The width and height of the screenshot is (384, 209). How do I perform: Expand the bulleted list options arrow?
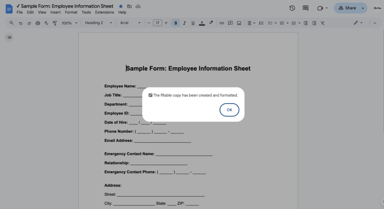(x=288, y=23)
